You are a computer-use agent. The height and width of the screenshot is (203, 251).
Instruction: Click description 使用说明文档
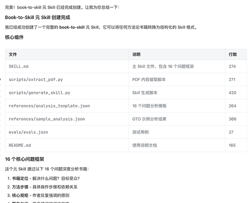(144, 145)
